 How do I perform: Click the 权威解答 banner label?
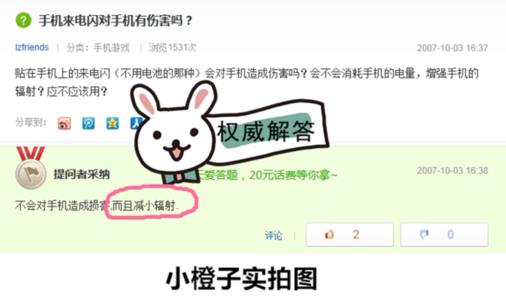[265, 131]
